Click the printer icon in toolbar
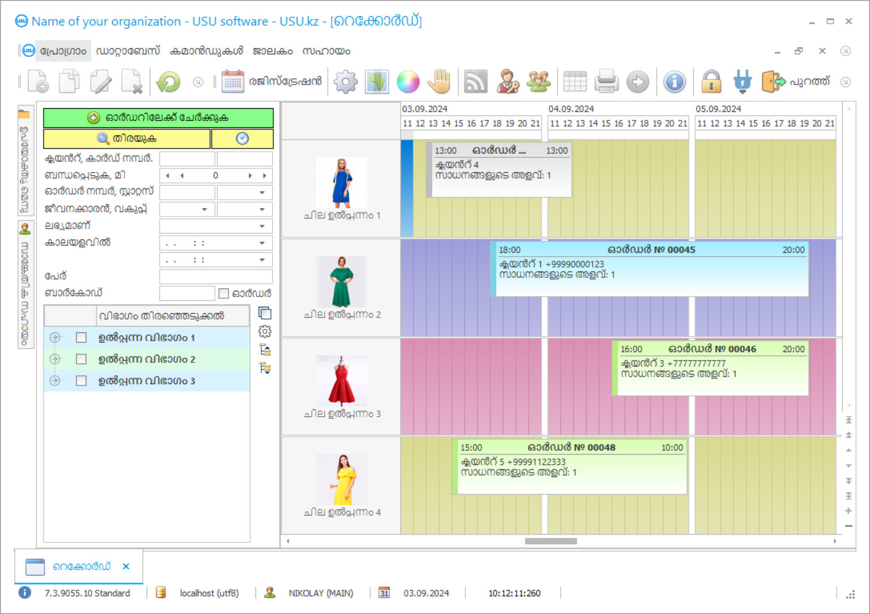 [606, 82]
